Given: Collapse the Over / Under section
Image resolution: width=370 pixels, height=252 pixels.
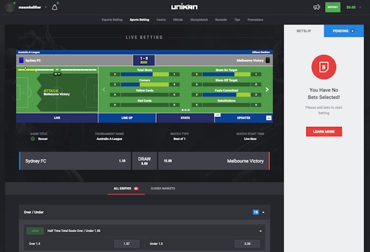Looking at the screenshot, I should [262, 212].
